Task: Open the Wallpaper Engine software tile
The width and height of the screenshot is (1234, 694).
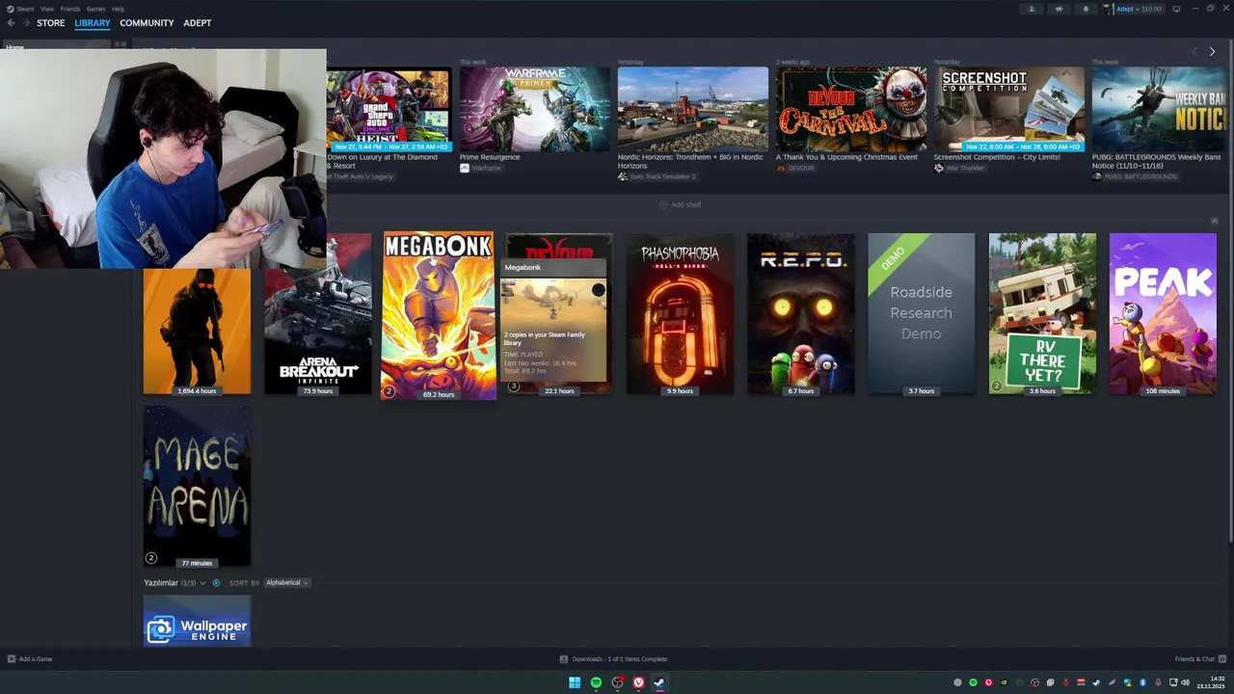Action: [x=197, y=621]
